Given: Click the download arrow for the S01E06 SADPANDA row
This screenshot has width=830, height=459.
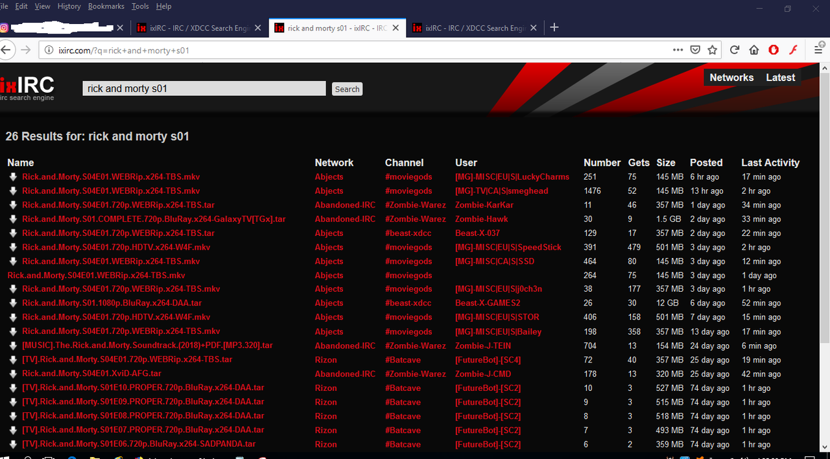Looking at the screenshot, I should point(13,444).
